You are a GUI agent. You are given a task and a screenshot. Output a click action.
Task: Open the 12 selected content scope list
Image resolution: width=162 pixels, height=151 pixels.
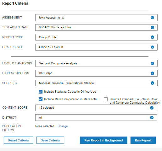click(x=96, y=108)
